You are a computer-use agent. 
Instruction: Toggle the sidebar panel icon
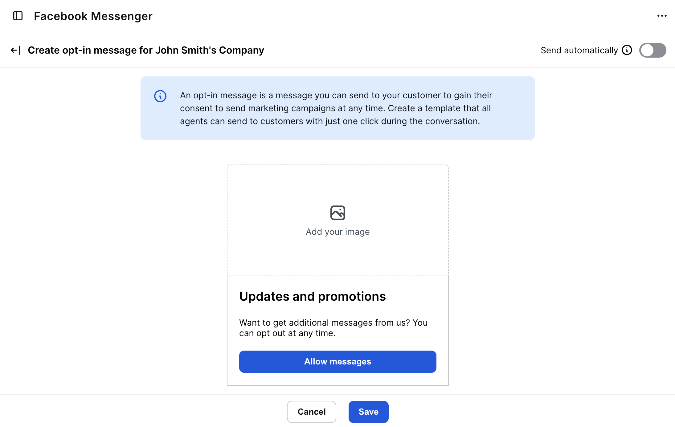pyautogui.click(x=18, y=16)
